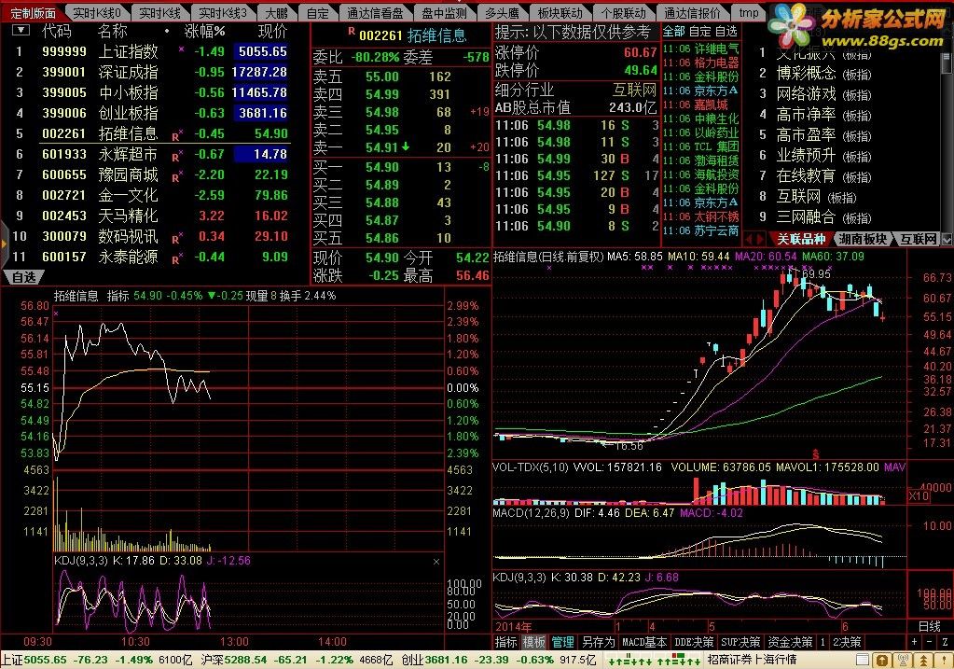Switch to 实时K线3 tab
954x669 pixels.
click(223, 13)
